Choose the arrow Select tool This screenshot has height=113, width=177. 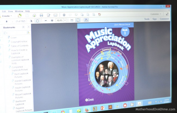click(31, 21)
